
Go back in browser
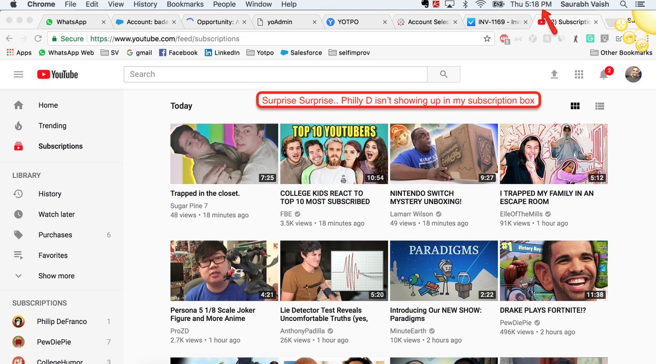pyautogui.click(x=9, y=39)
